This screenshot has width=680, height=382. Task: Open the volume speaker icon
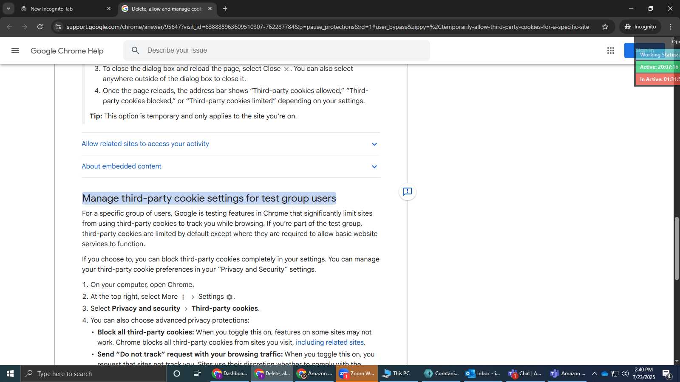point(625,374)
